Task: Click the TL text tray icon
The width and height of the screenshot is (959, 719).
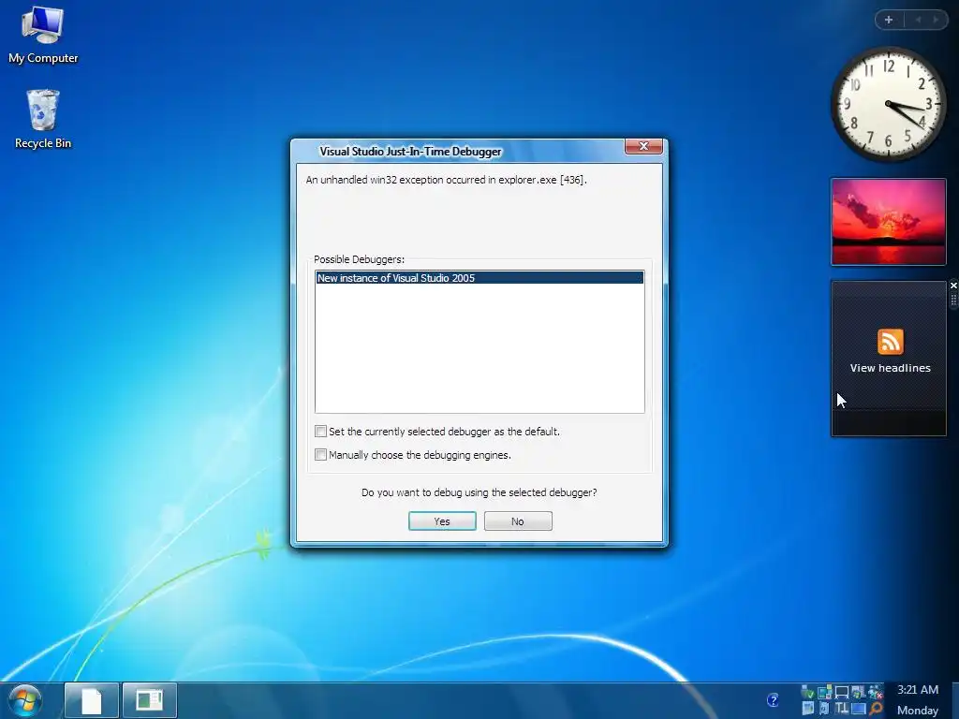Action: (842, 708)
